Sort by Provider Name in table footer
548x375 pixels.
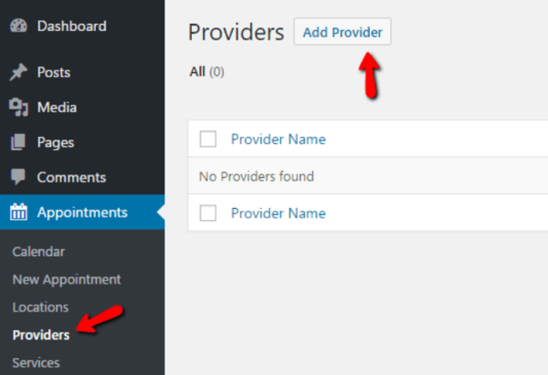[278, 213]
